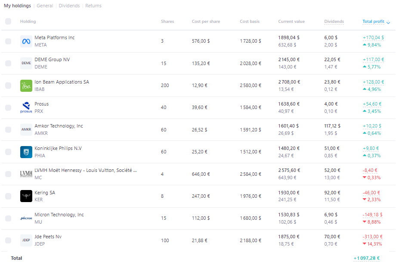399x268 pixels.
Task: Switch to the General tab
Action: [45, 6]
